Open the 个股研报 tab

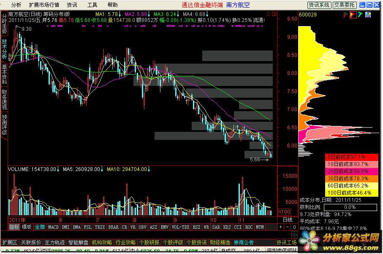[149, 243]
